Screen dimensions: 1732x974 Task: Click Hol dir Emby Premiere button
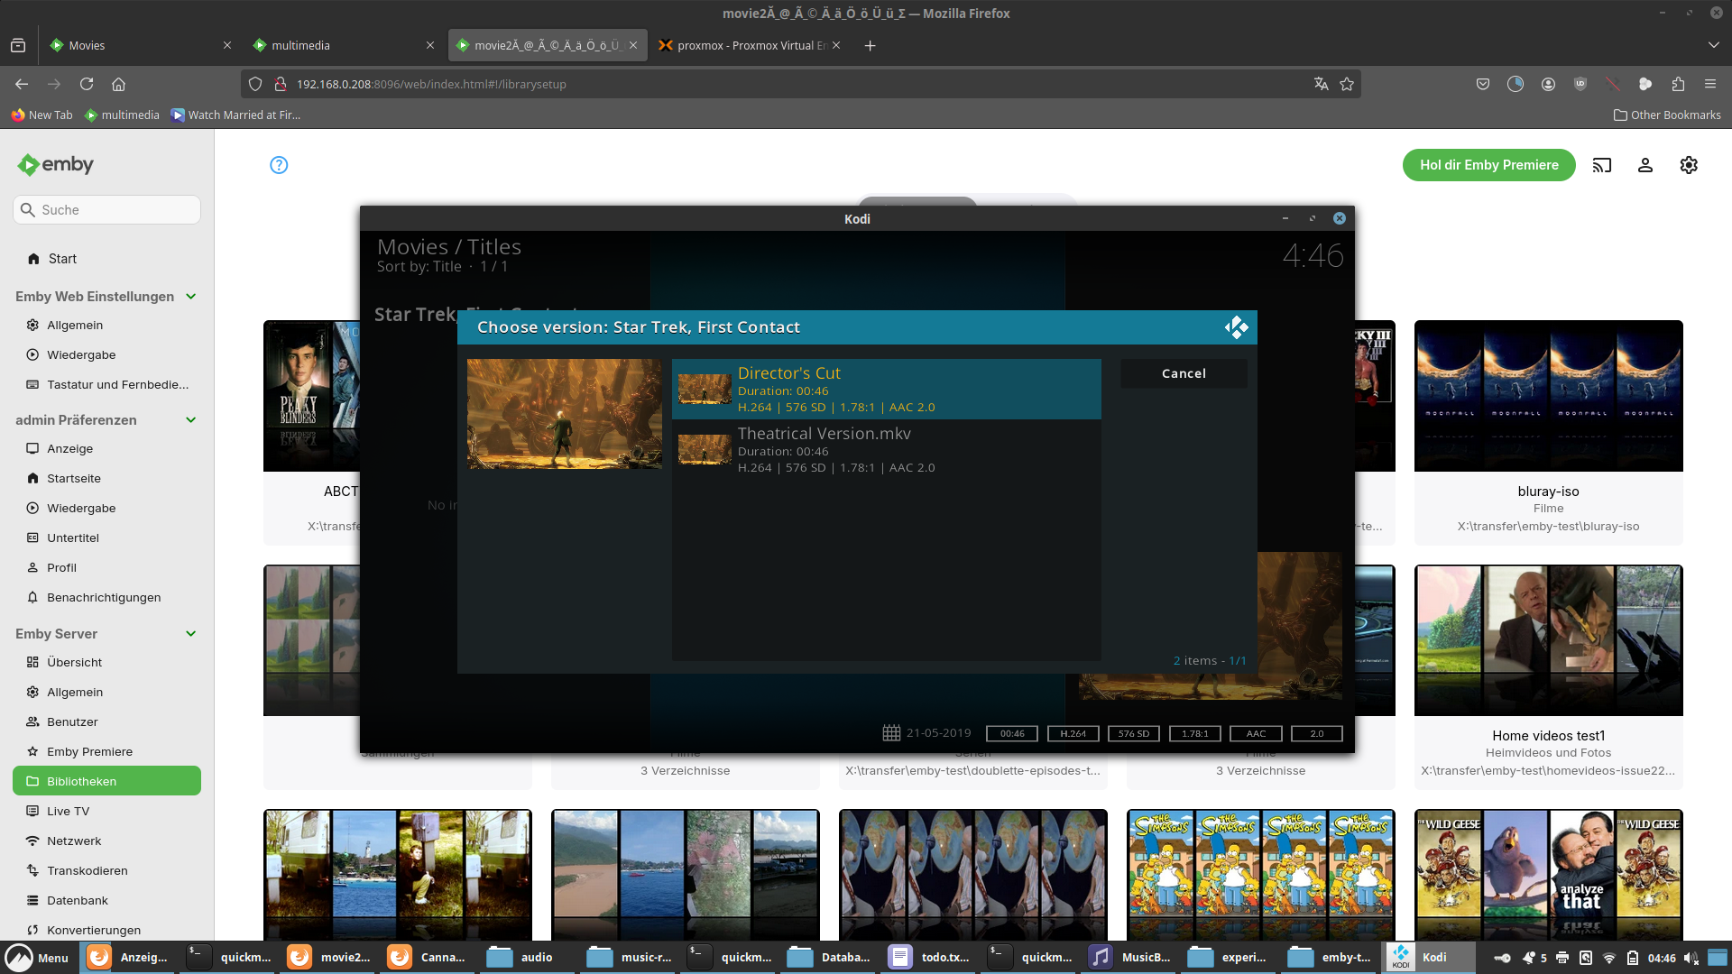click(1488, 165)
